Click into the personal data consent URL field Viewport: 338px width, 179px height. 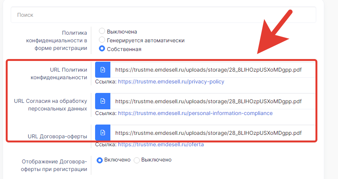point(213,101)
